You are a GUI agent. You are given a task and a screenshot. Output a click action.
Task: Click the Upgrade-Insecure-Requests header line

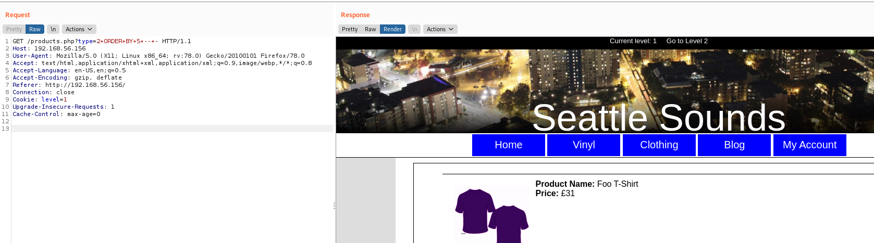click(64, 107)
